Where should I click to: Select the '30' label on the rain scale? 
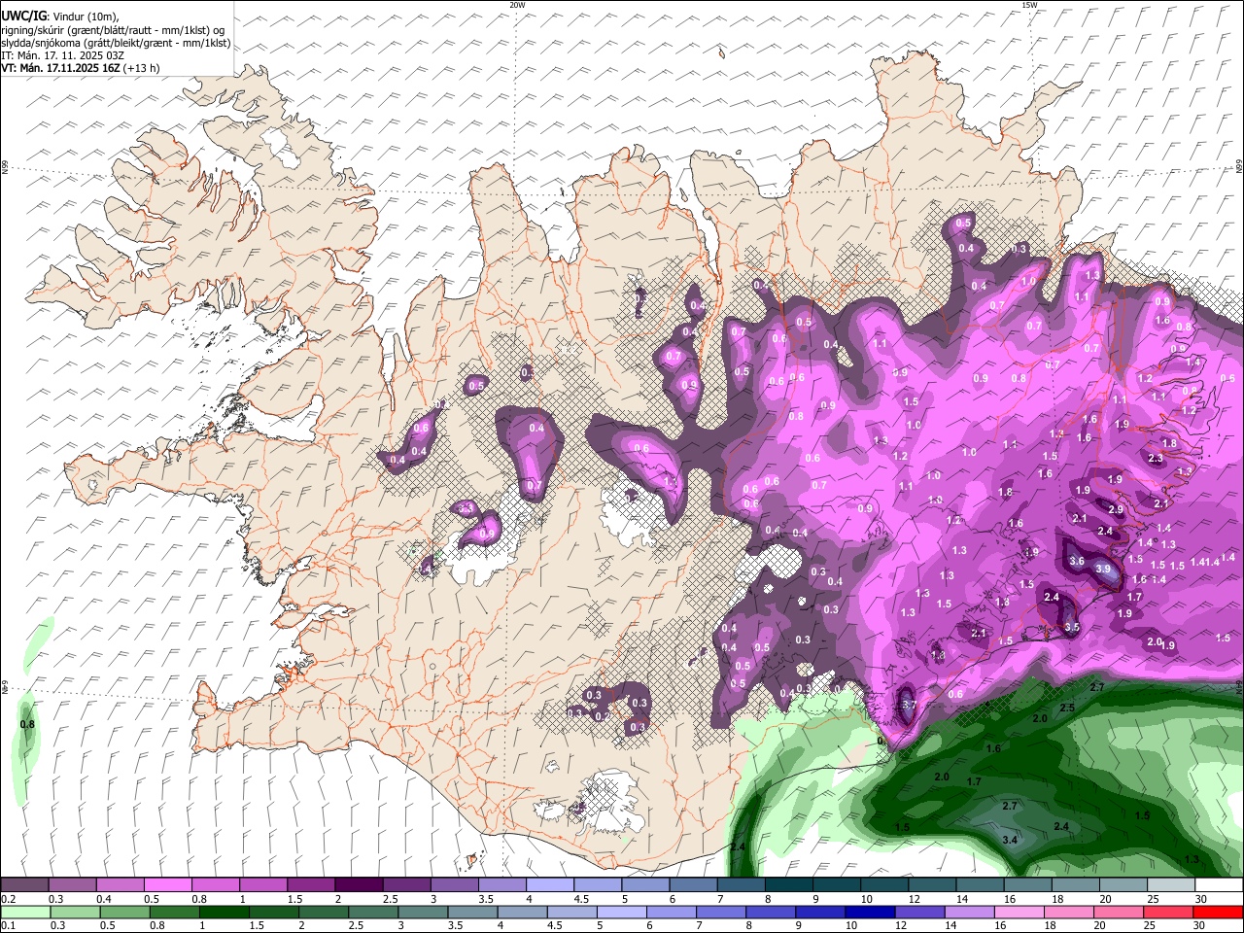click(1198, 926)
